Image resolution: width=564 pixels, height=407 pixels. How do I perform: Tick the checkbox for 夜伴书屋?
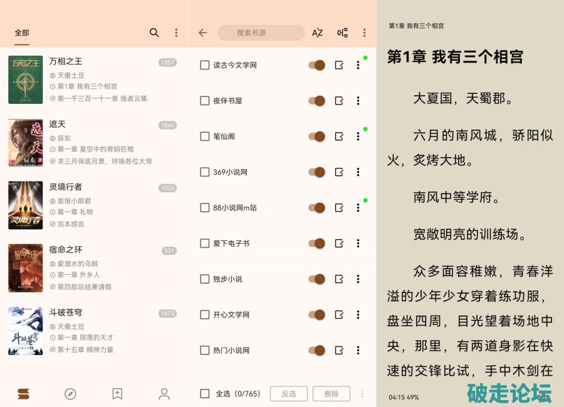click(204, 101)
